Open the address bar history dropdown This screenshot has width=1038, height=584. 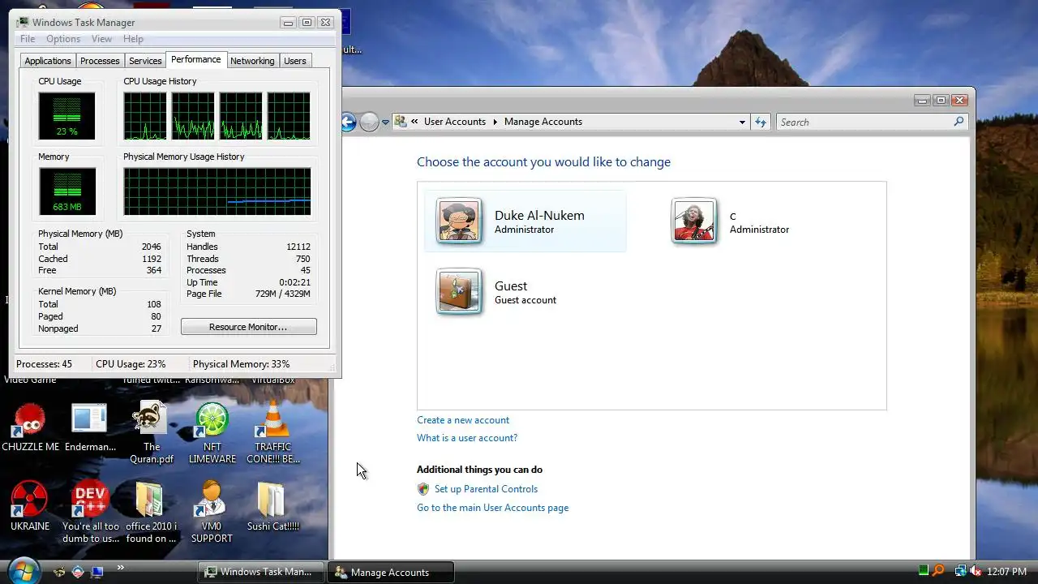pyautogui.click(x=742, y=122)
